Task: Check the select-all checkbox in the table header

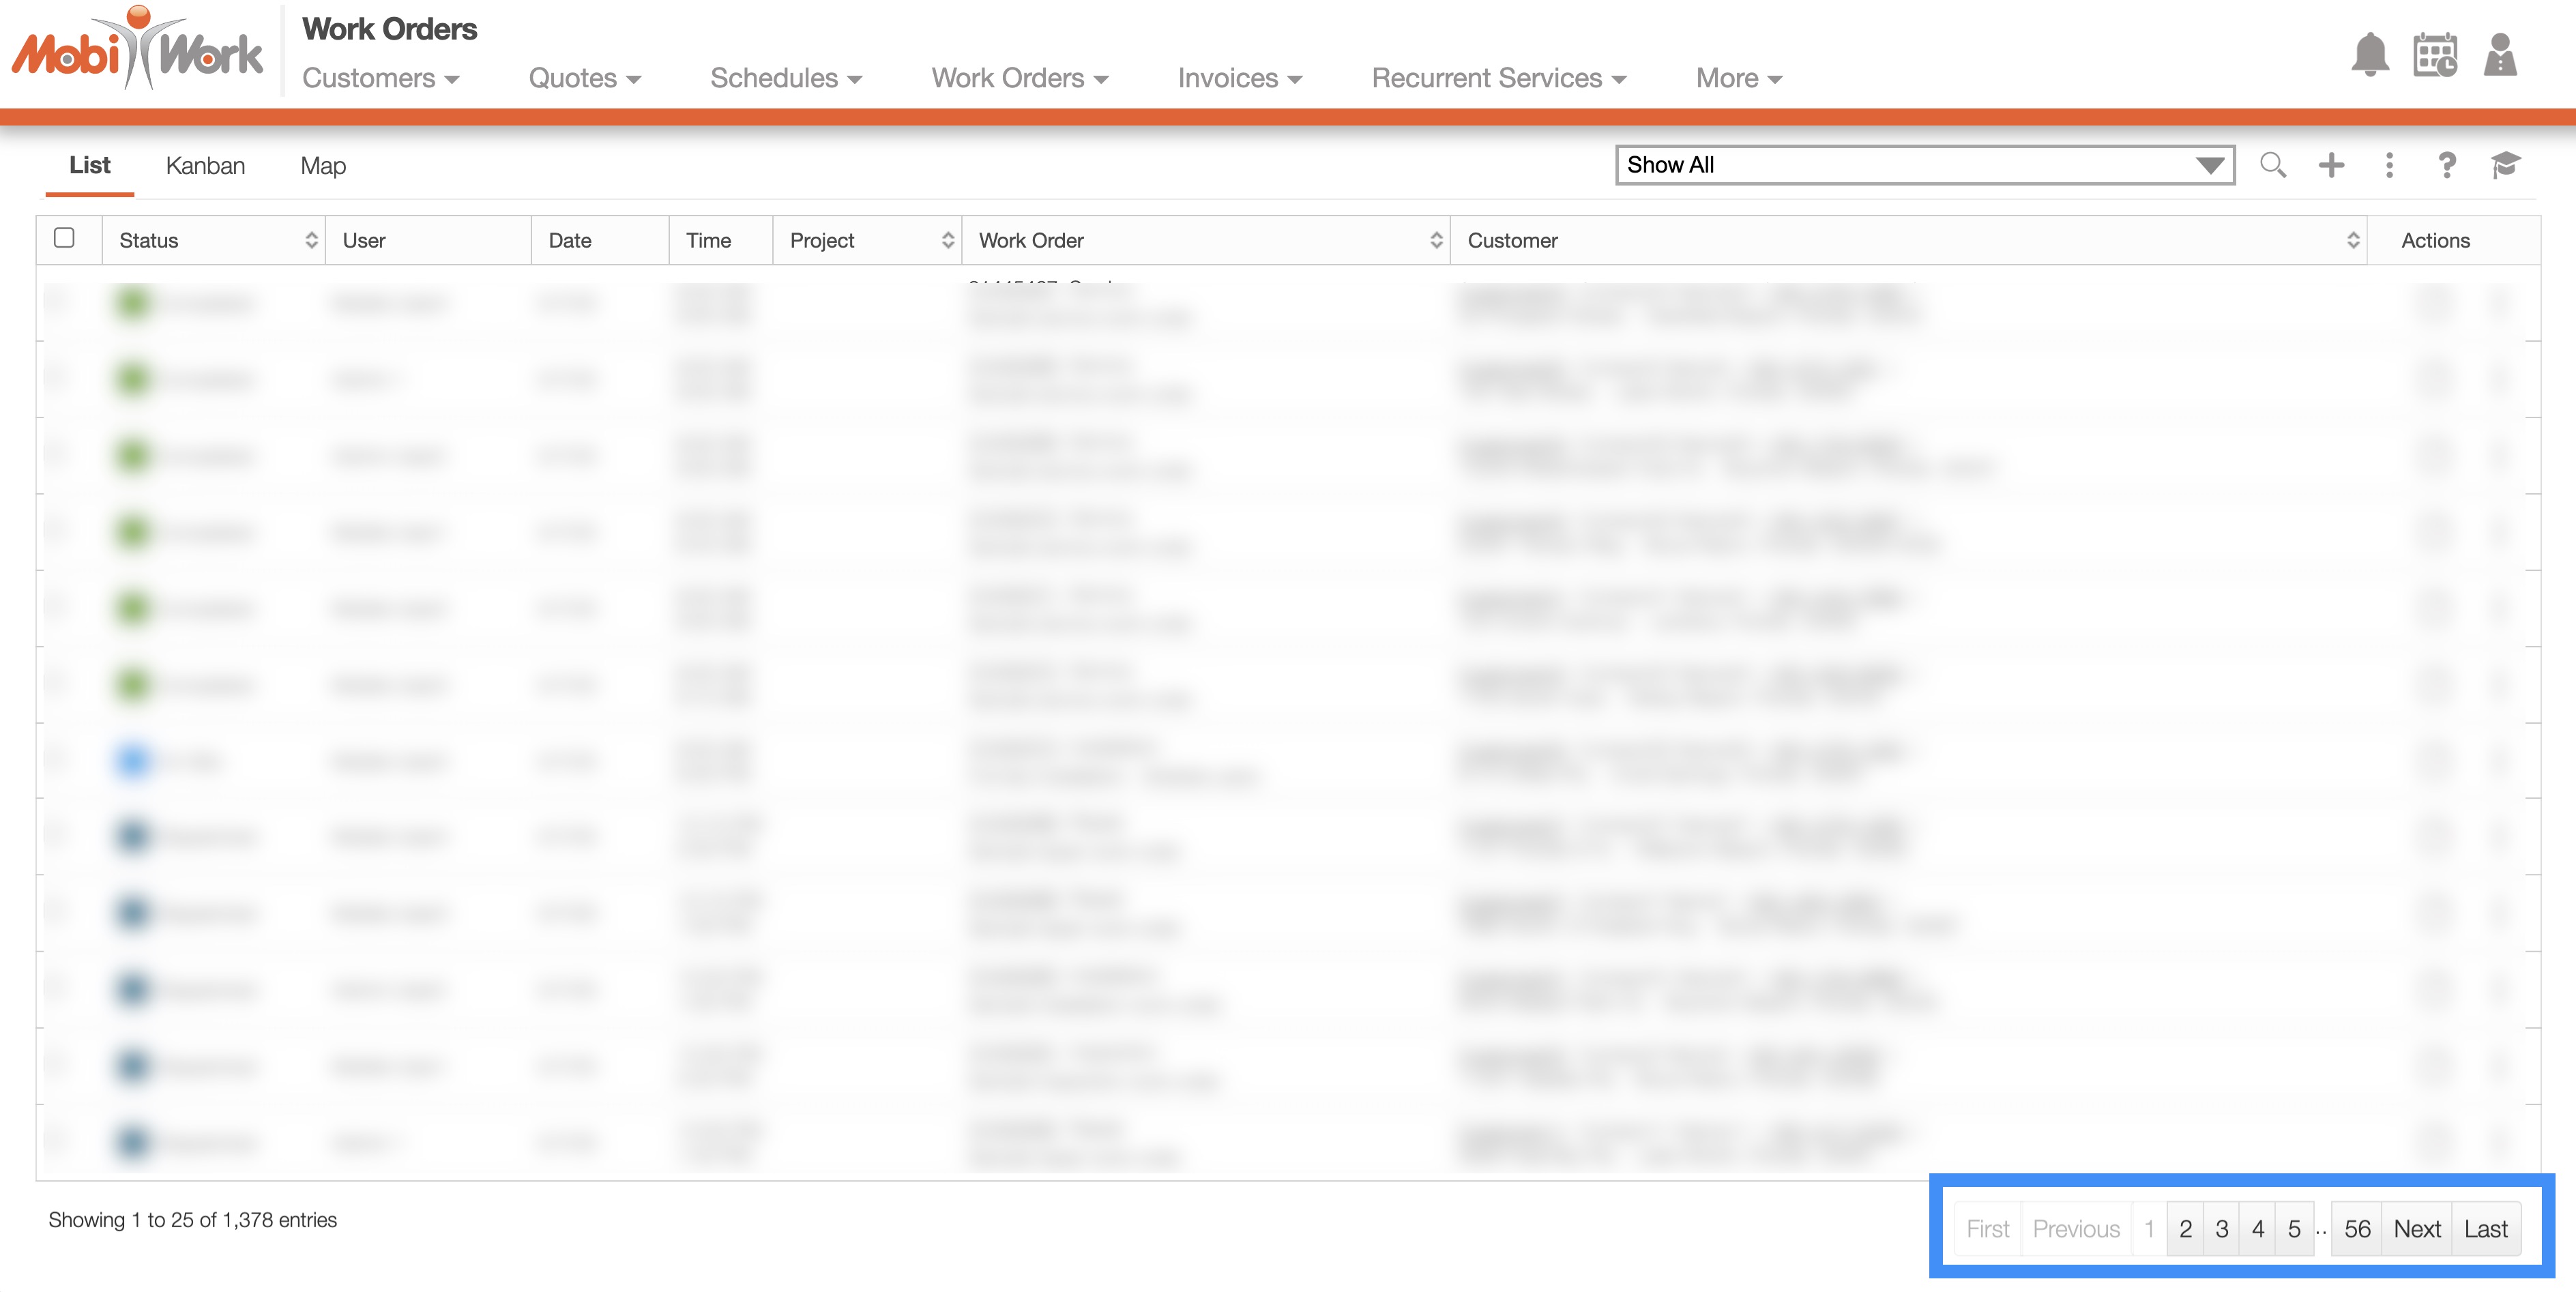Action: [64, 238]
